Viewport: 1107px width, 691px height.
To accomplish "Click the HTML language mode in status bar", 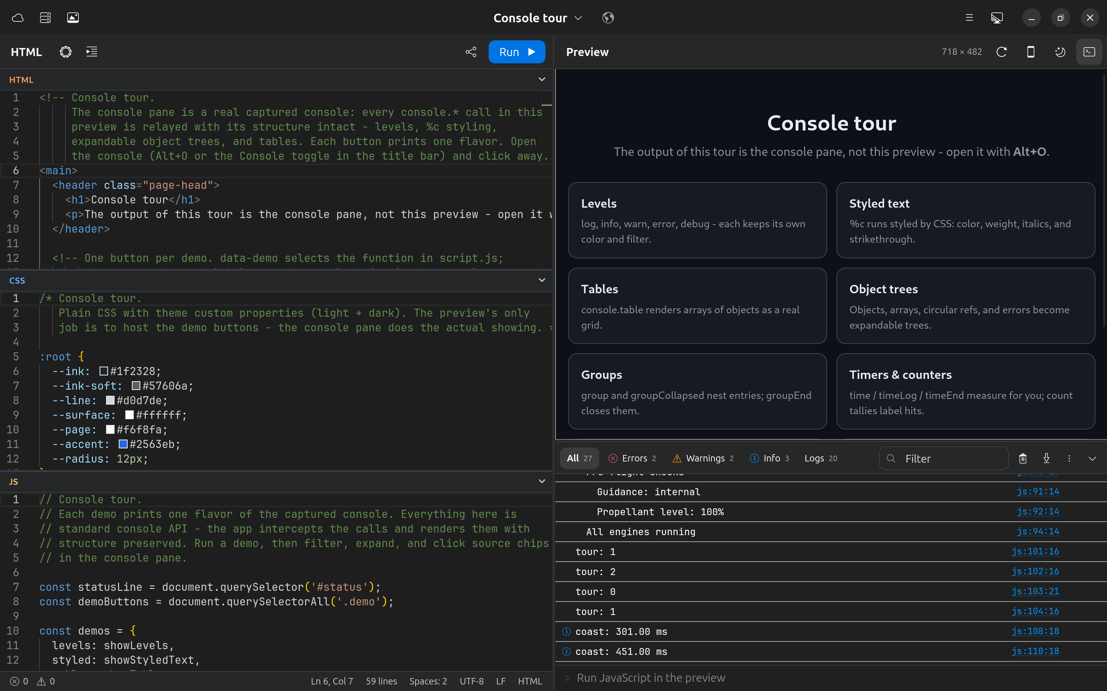I will (x=530, y=681).
